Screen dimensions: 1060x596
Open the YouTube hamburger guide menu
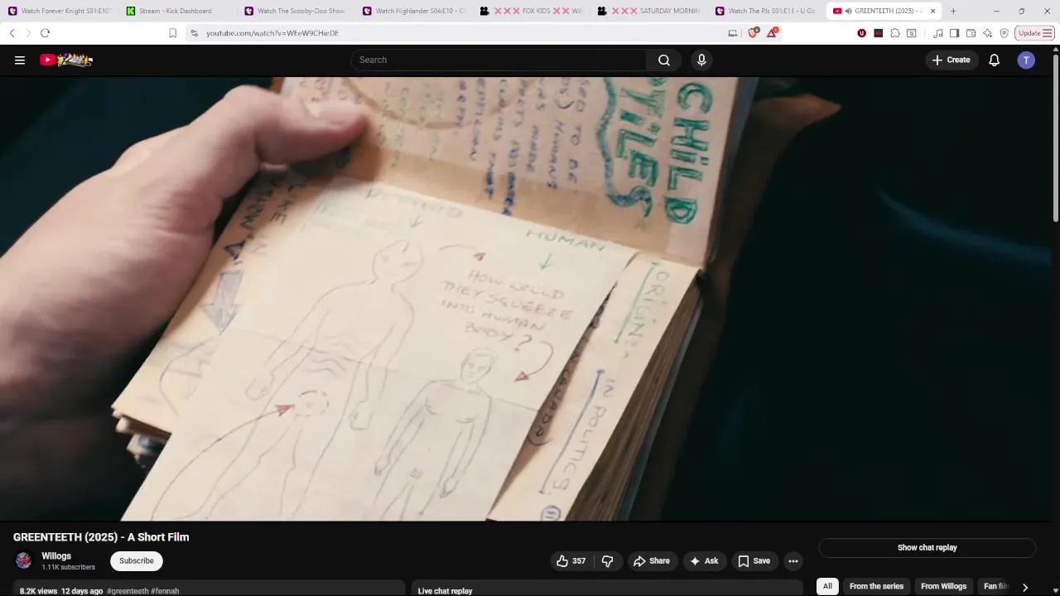click(20, 60)
